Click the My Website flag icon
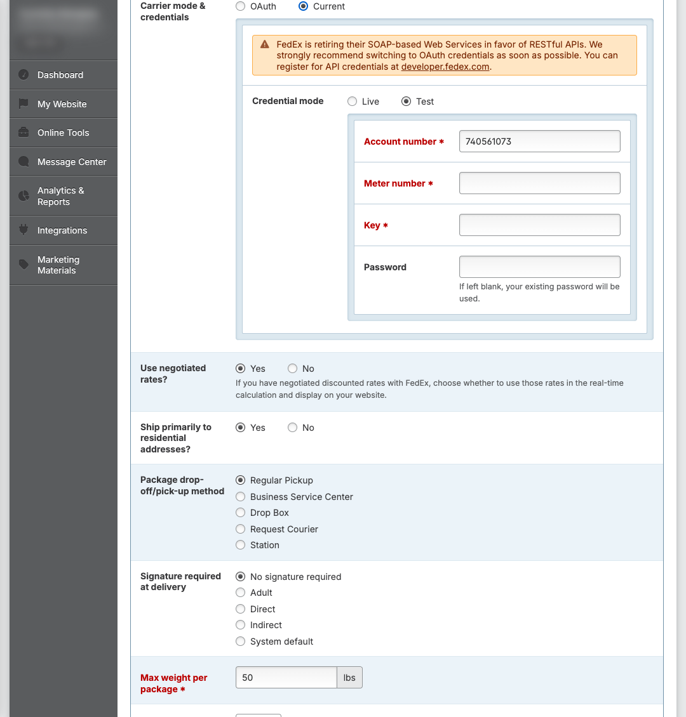The width and height of the screenshot is (686, 717). pos(24,103)
